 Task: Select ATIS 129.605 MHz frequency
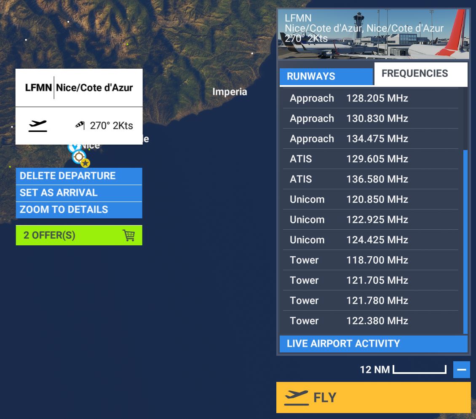click(370, 159)
